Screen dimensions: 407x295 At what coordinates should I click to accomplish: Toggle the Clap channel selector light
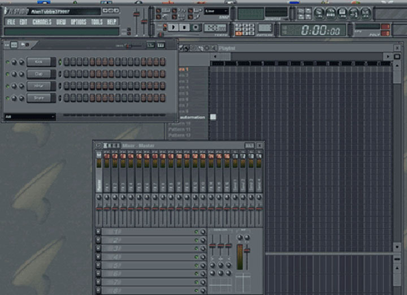click(60, 74)
